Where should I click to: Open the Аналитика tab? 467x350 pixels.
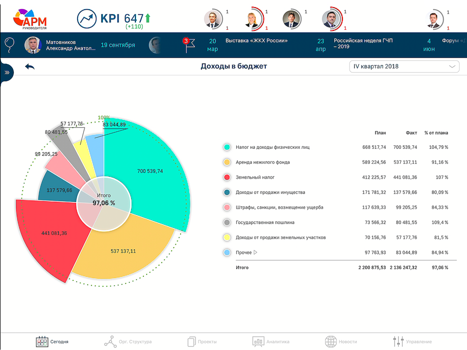click(271, 342)
